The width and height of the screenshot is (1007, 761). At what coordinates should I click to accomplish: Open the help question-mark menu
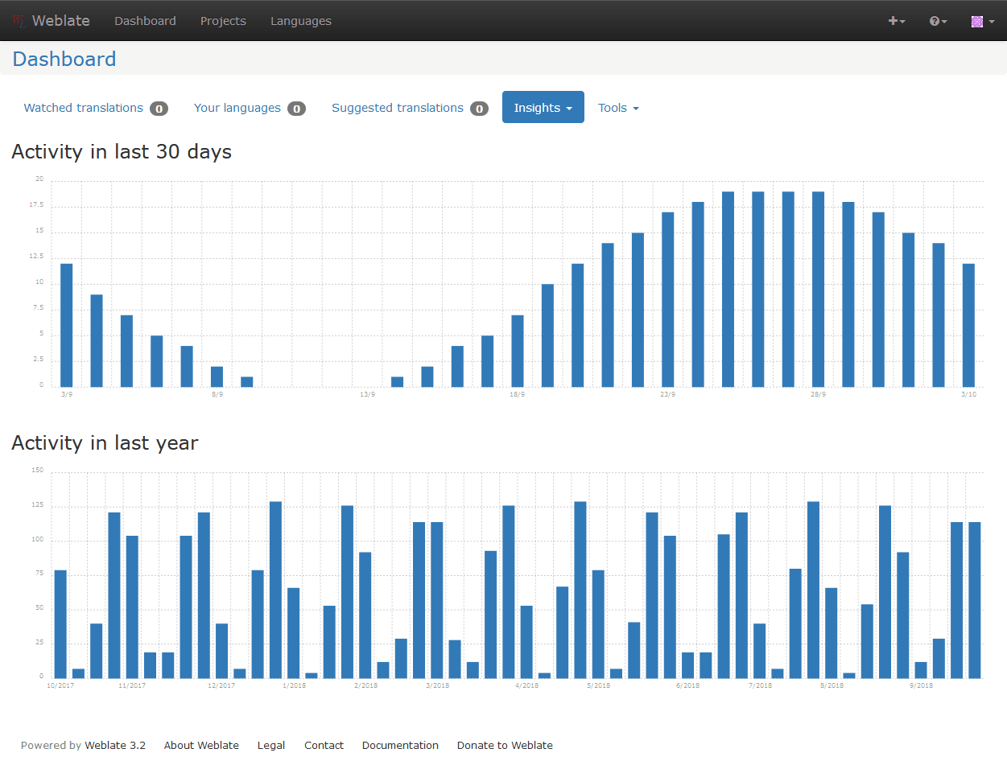(939, 21)
